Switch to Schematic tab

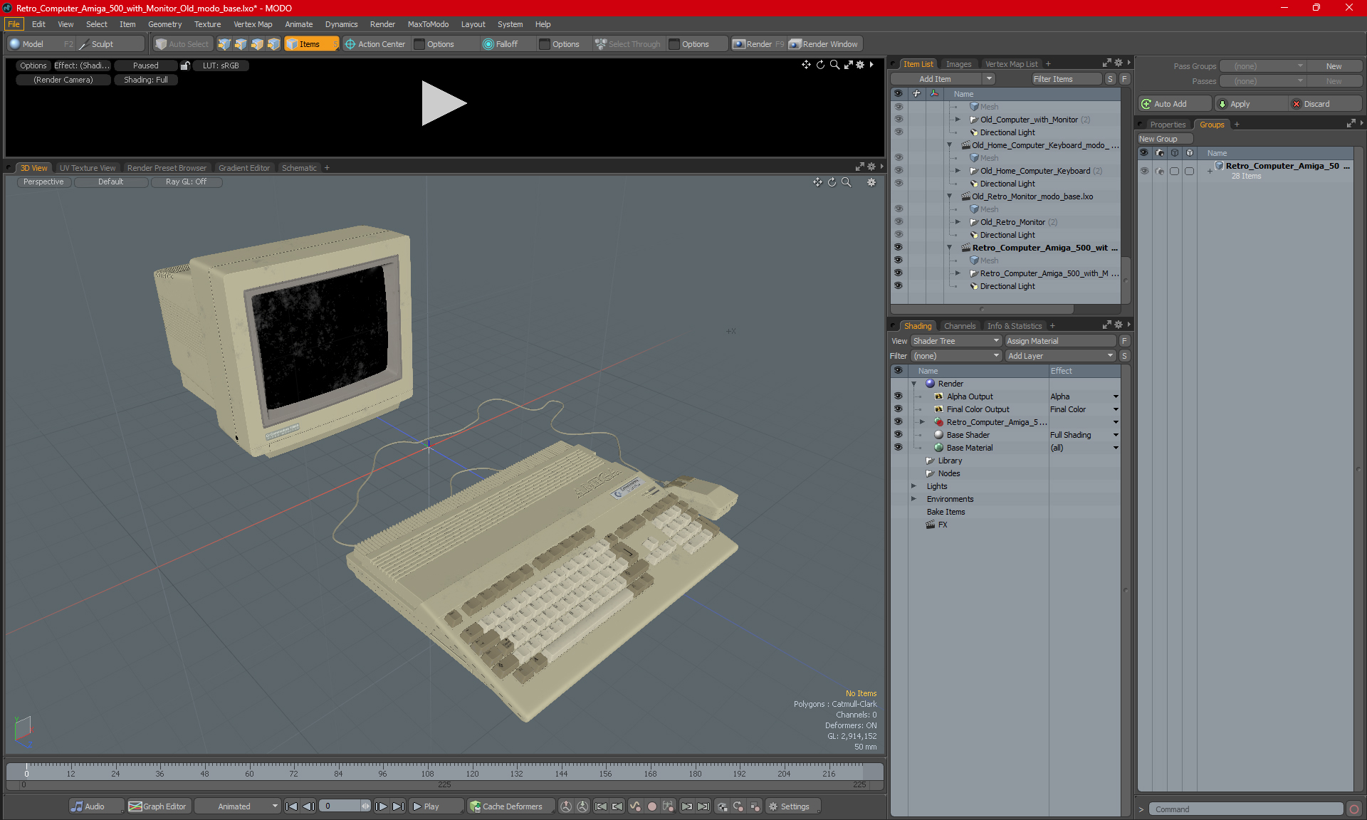299,168
